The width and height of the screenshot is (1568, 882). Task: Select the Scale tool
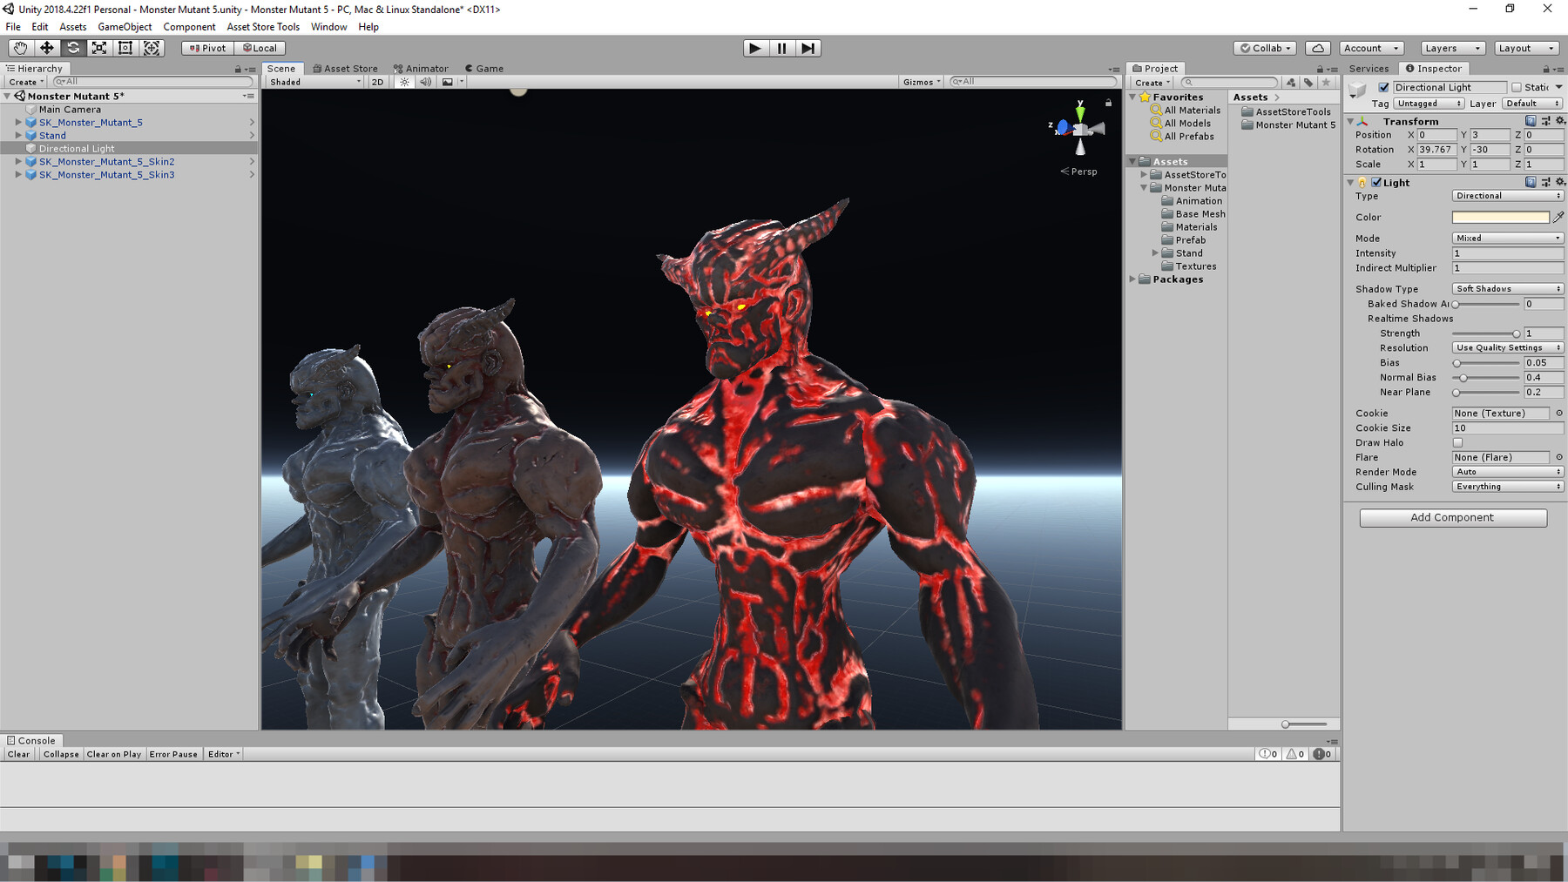(99, 48)
